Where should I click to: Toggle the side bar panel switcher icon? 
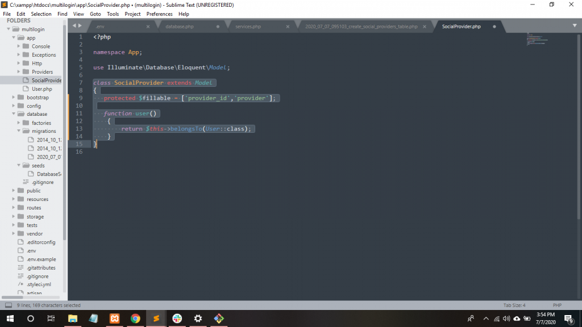tap(8, 305)
